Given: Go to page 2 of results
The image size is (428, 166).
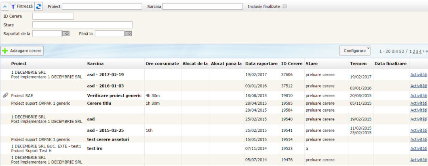Looking at the screenshot, I should 413,52.
